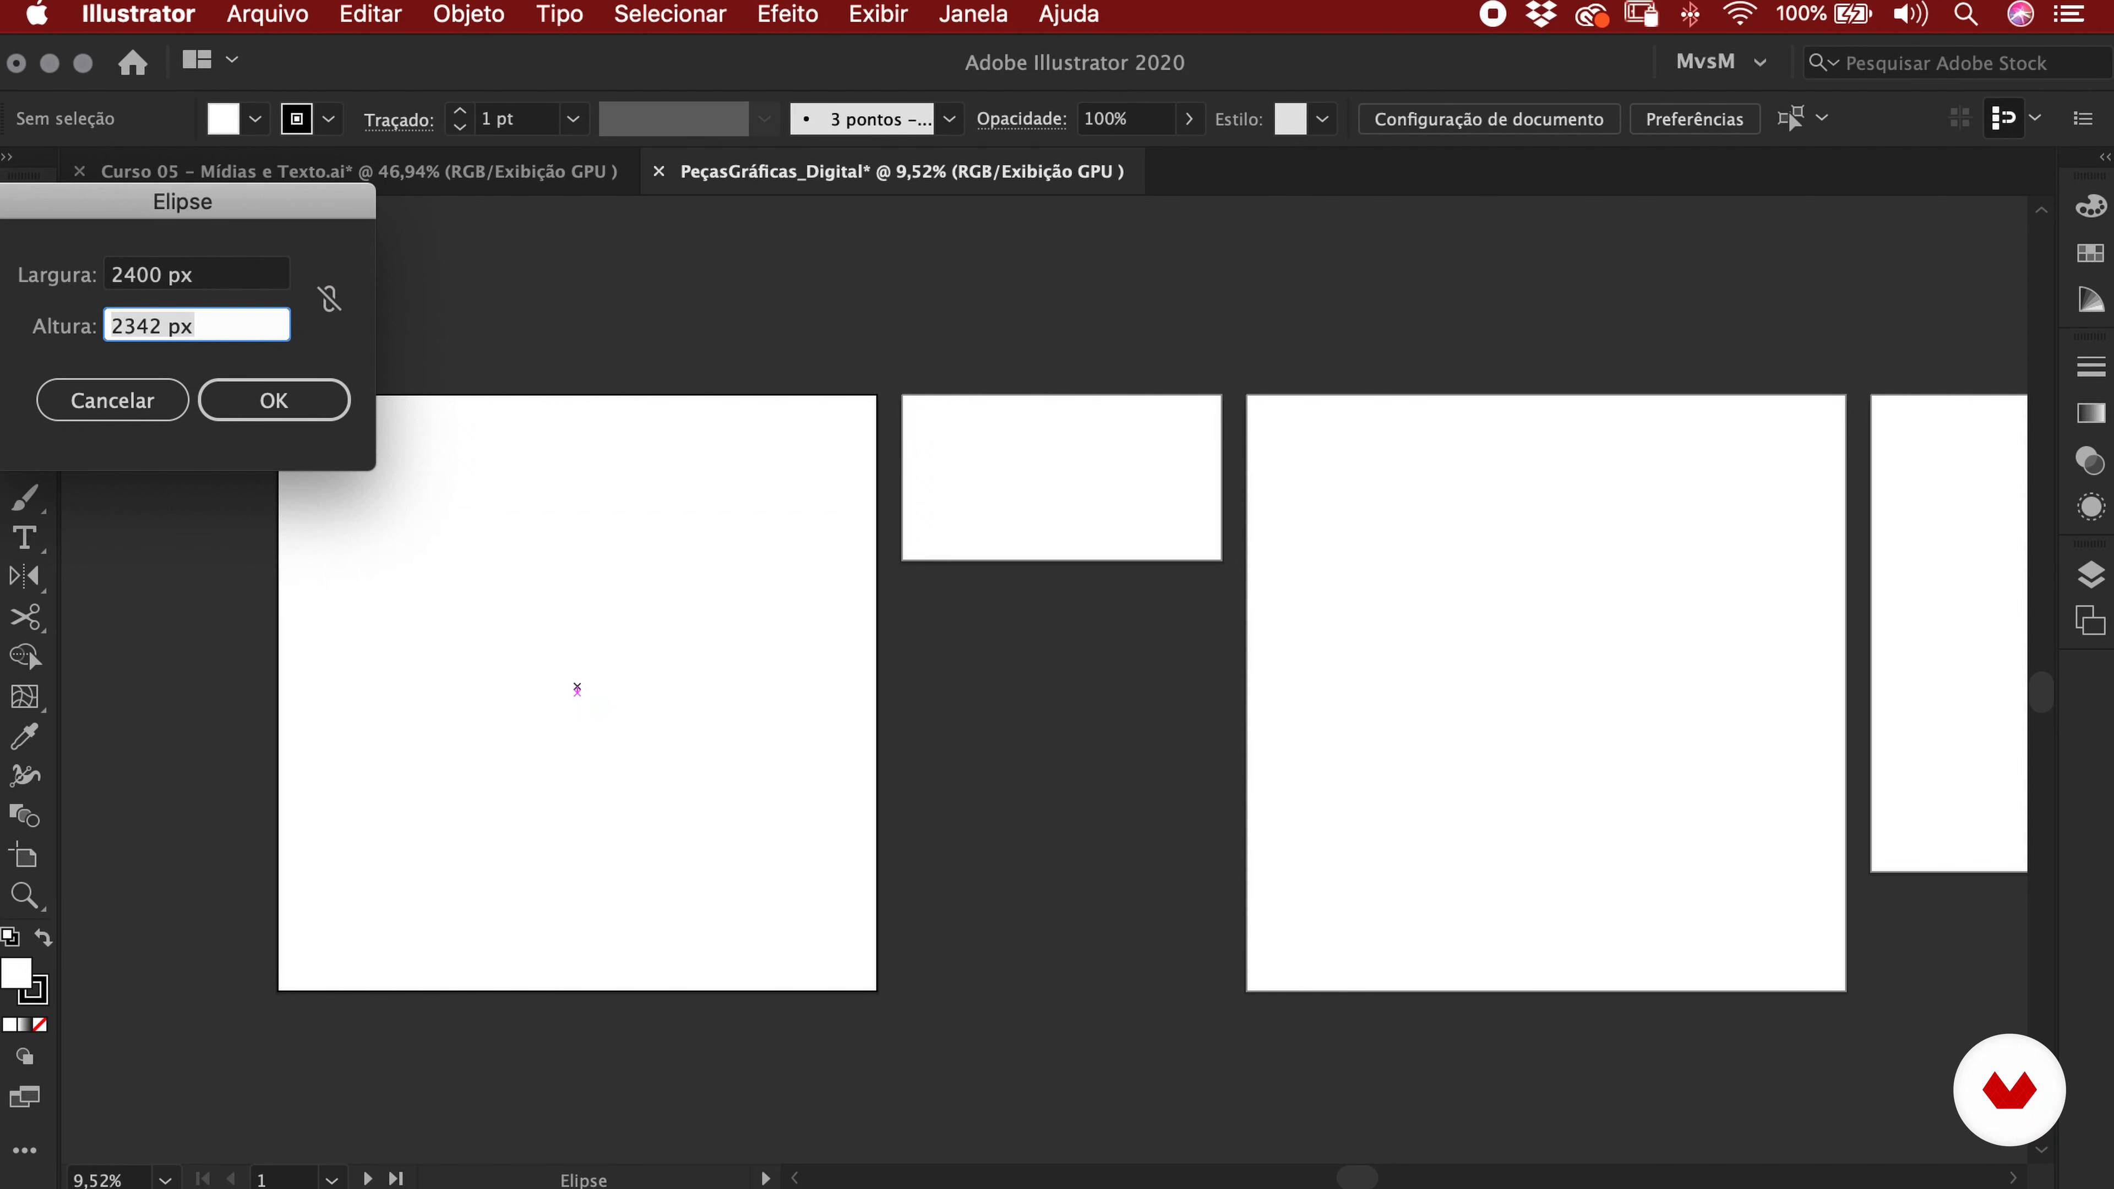Click the Fill color swatch in toolbar
The width and height of the screenshot is (2114, 1189).
(x=15, y=973)
